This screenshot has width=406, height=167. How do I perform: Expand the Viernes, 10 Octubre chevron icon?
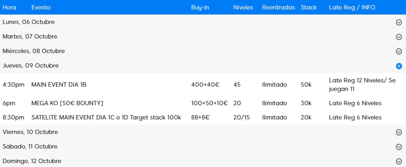(x=399, y=132)
